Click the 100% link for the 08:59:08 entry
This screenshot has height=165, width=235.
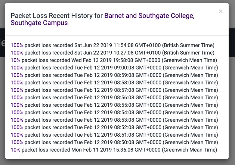17,75
